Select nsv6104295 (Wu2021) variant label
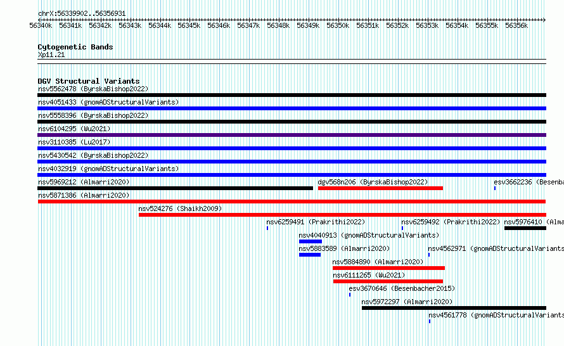The width and height of the screenshot is (564, 346). [x=74, y=129]
